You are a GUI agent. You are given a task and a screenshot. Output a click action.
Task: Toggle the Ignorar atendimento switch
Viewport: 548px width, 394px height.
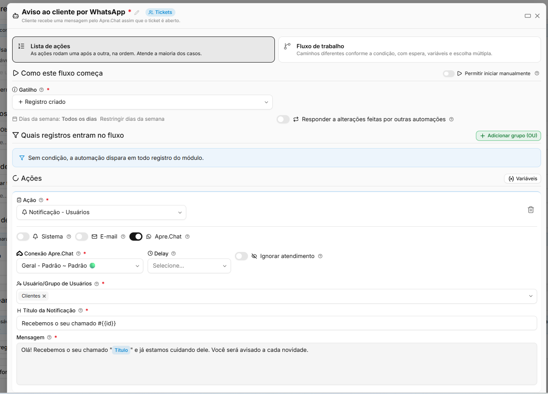241,256
